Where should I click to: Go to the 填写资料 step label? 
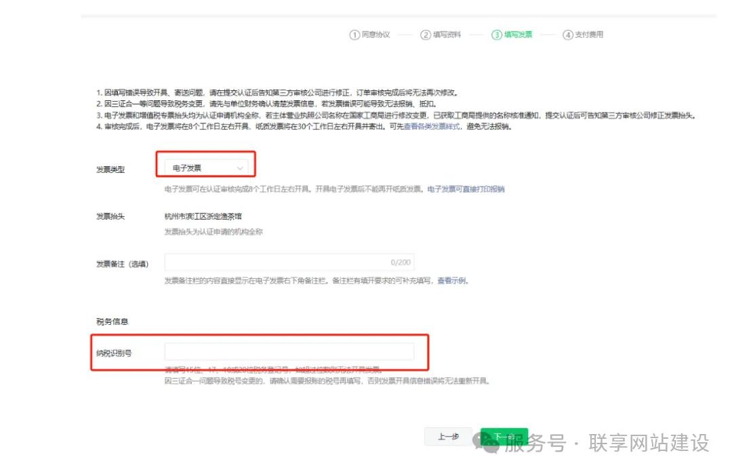[x=447, y=35]
